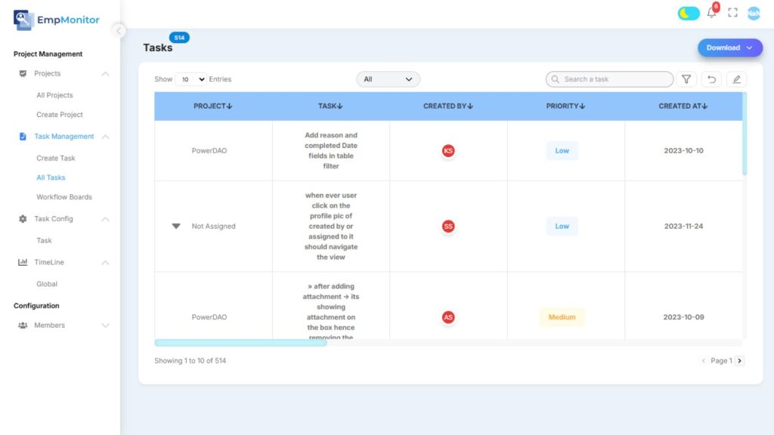Click the Task Management document icon

point(23,137)
